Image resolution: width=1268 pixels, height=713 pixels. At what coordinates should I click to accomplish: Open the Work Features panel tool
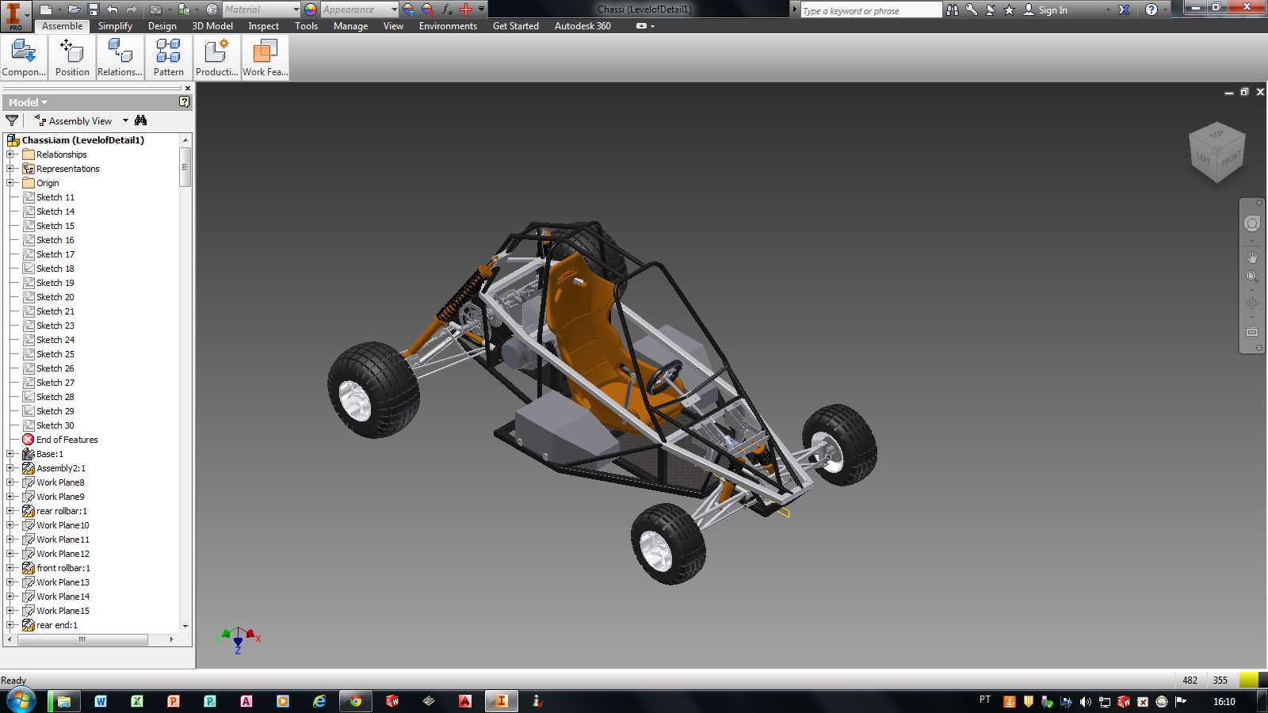[265, 58]
